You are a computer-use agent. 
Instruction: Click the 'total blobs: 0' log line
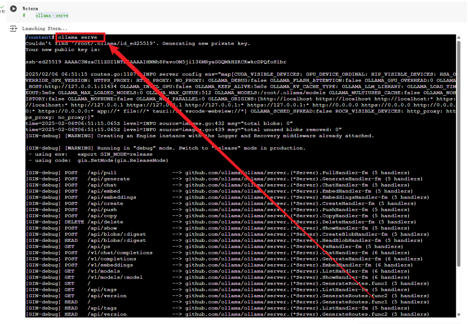coord(159,123)
